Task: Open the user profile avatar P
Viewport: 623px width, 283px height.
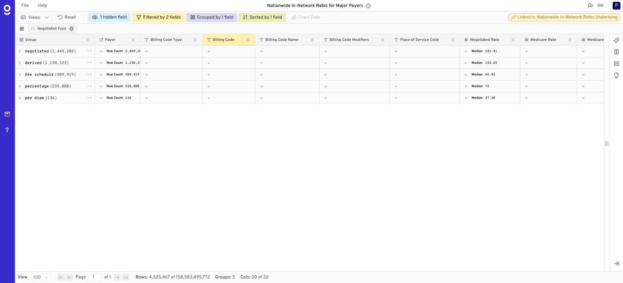Action: (x=616, y=6)
